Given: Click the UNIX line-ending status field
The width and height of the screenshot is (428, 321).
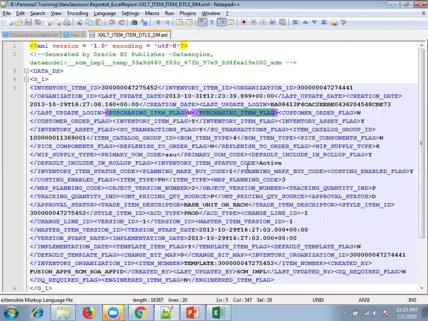Looking at the screenshot, I should (x=318, y=300).
